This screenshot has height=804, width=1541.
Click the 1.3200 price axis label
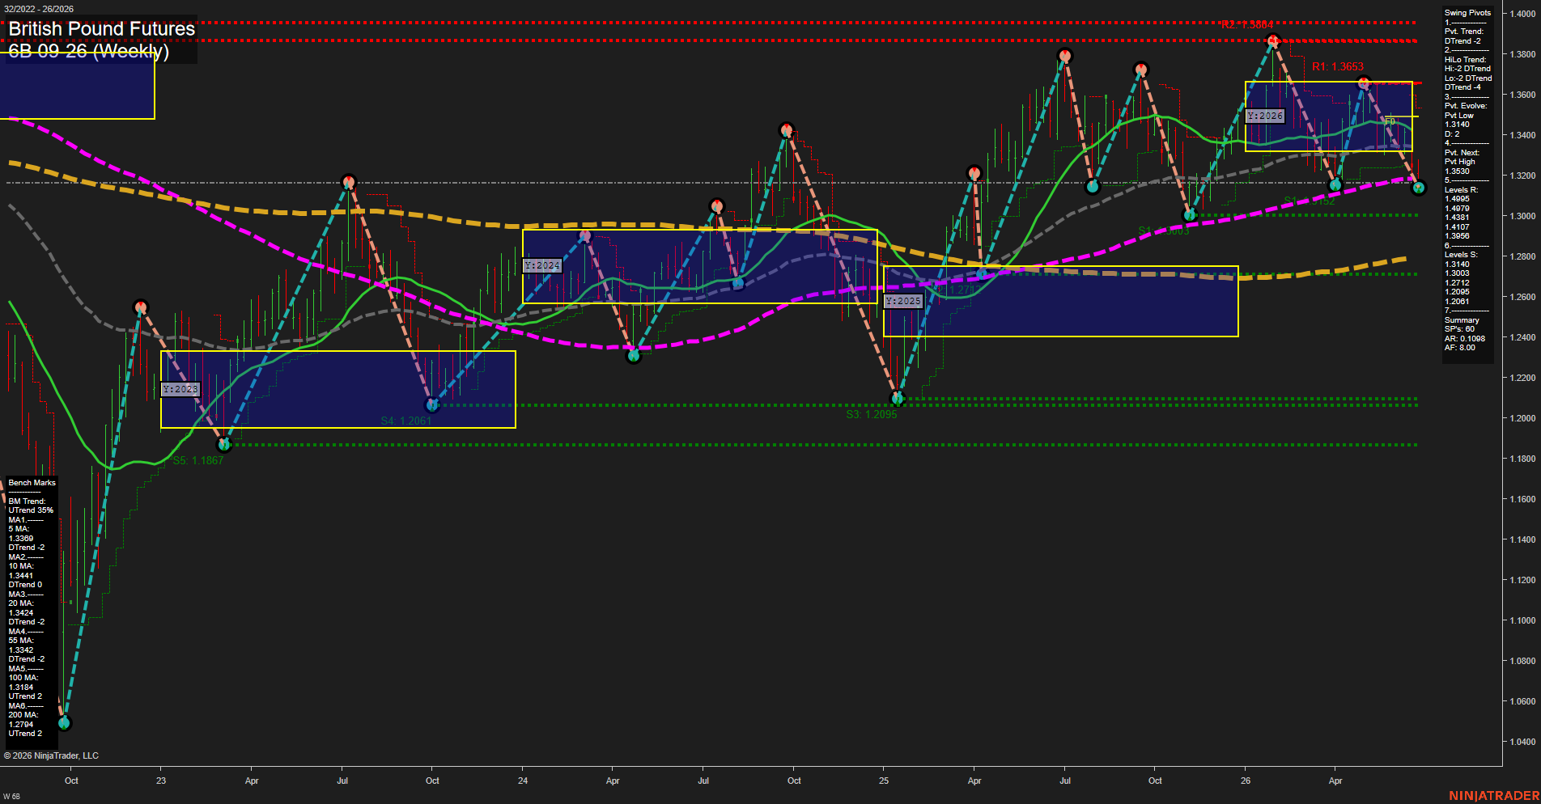(1522, 176)
